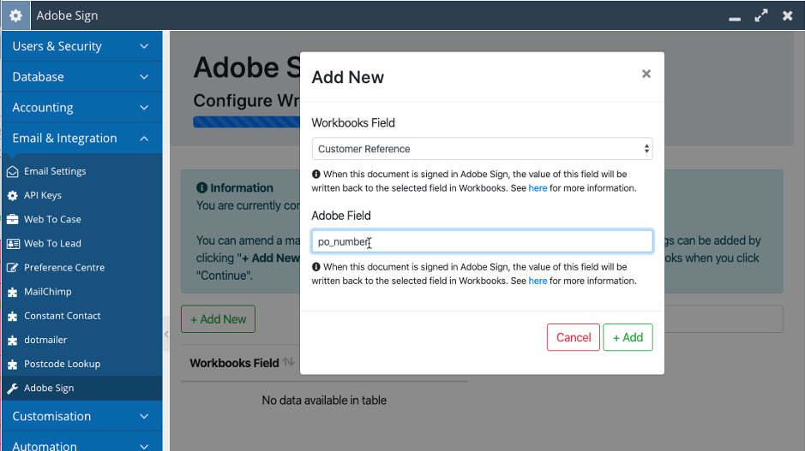The width and height of the screenshot is (805, 451).
Task: Click the Cancel button
Action: pos(574,337)
